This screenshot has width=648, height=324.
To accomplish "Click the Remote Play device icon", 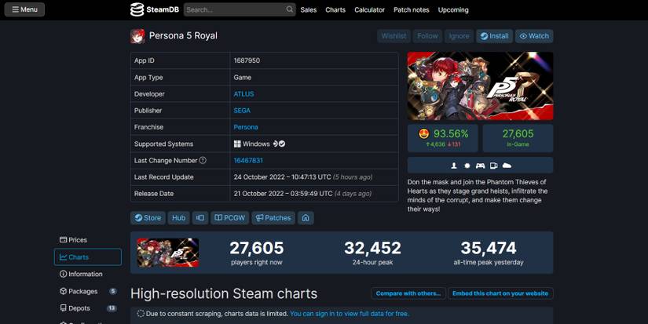I will (x=493, y=166).
